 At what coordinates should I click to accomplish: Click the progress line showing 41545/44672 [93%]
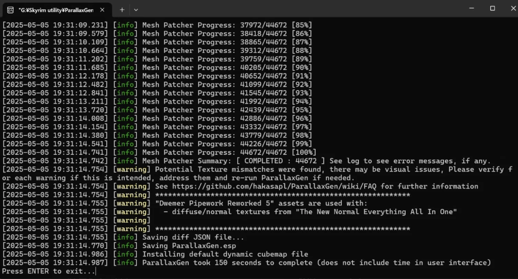[x=157, y=93]
